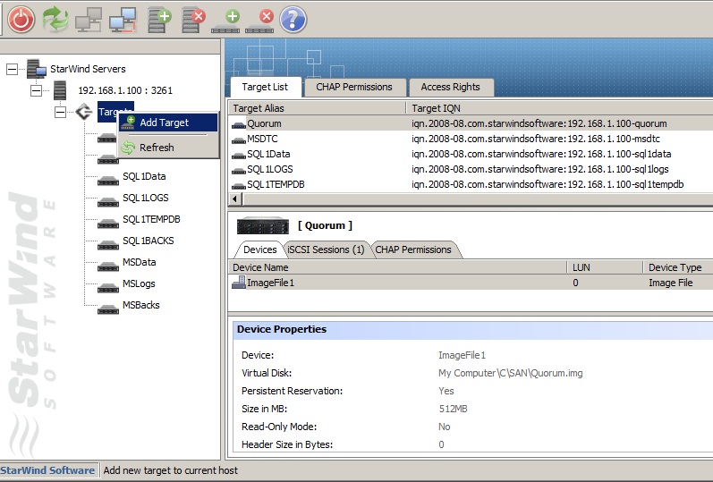Image resolution: width=713 pixels, height=482 pixels.
Task: Collapse the StarWind Servers tree node
Action: tap(13, 69)
